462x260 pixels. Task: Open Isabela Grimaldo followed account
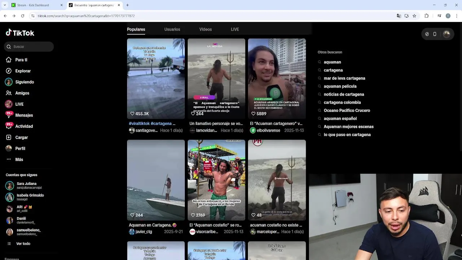tap(25, 197)
